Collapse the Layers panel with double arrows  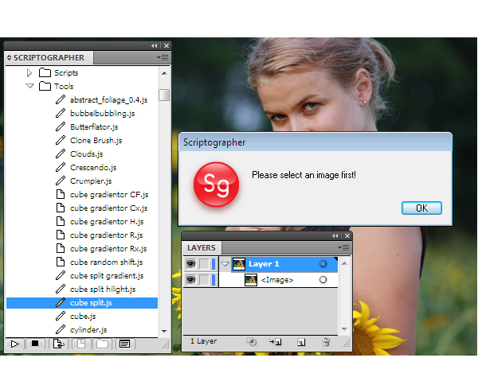coord(335,236)
